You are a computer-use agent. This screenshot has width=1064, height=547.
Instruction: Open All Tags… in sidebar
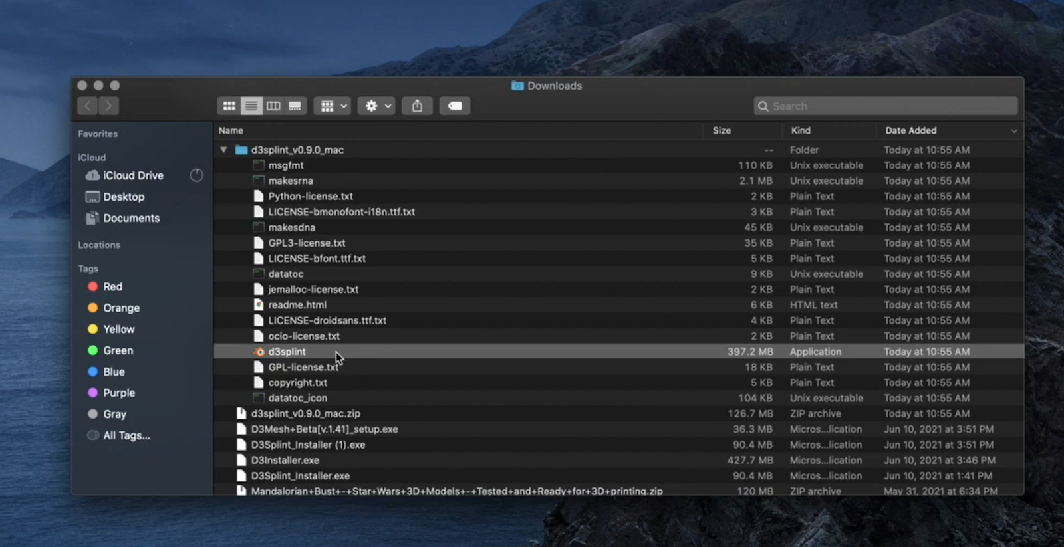(x=126, y=435)
